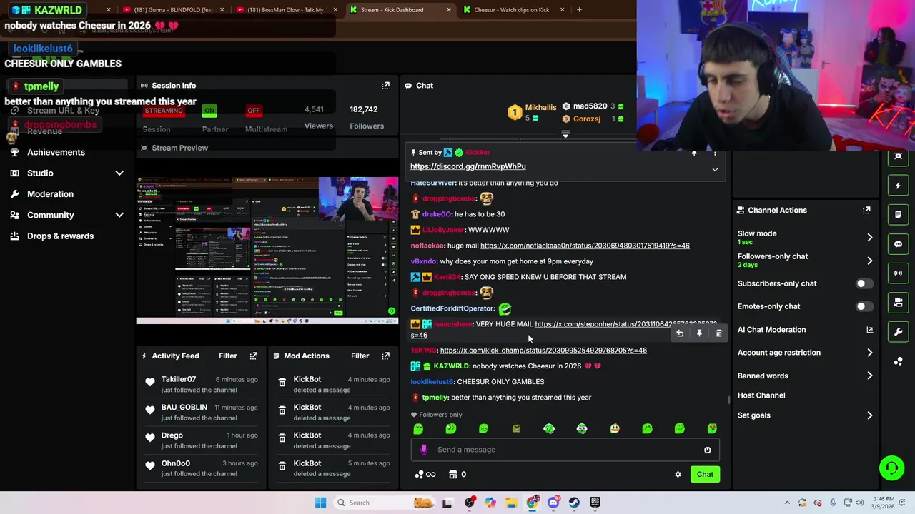Viewport: 915px width, 514px height.
Task: Reply to isaacishere message arrow icon
Action: coord(680,333)
